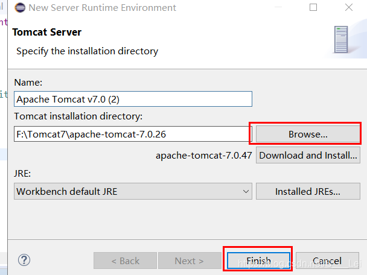The height and width of the screenshot is (275, 367).
Task: Focus the Tomcat installation directory field
Action: [132, 134]
